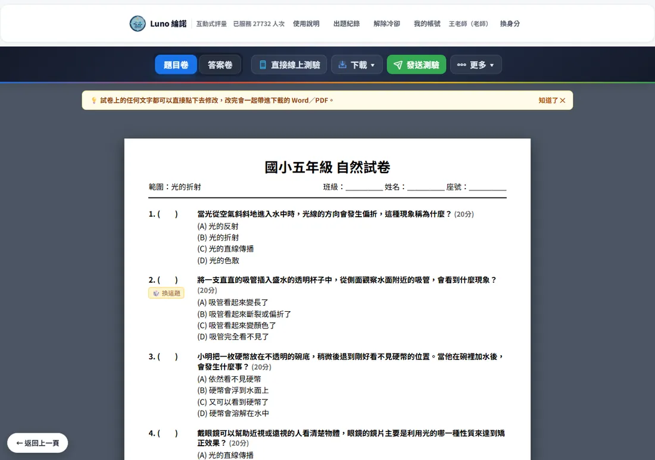Expand the 更多 dropdown menu
This screenshot has width=655, height=460.
pos(476,65)
